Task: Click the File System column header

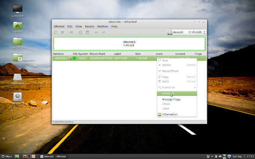Action: 80,54
